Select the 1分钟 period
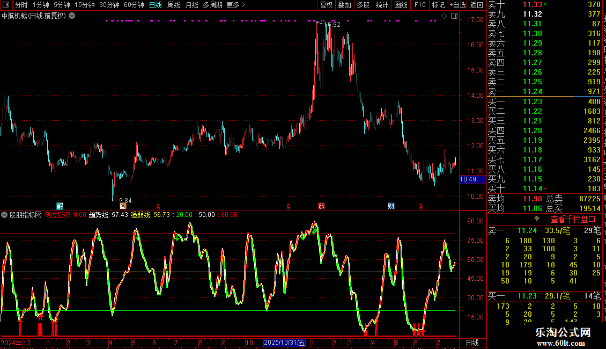 [41, 5]
